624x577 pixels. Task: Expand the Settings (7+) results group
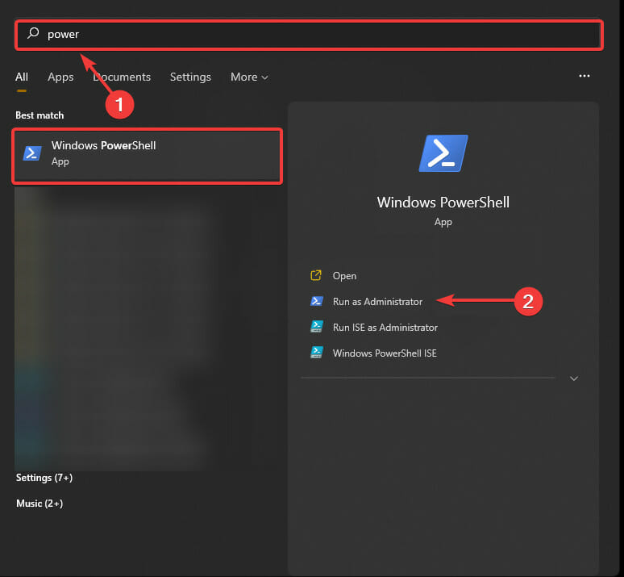tap(44, 478)
